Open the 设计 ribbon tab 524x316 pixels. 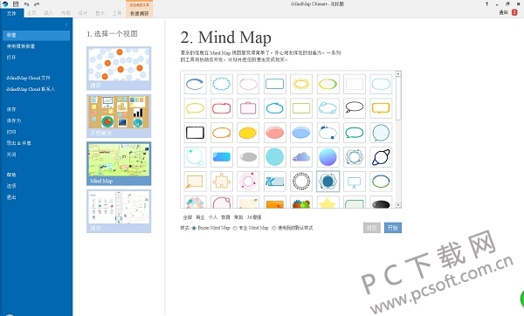83,13
